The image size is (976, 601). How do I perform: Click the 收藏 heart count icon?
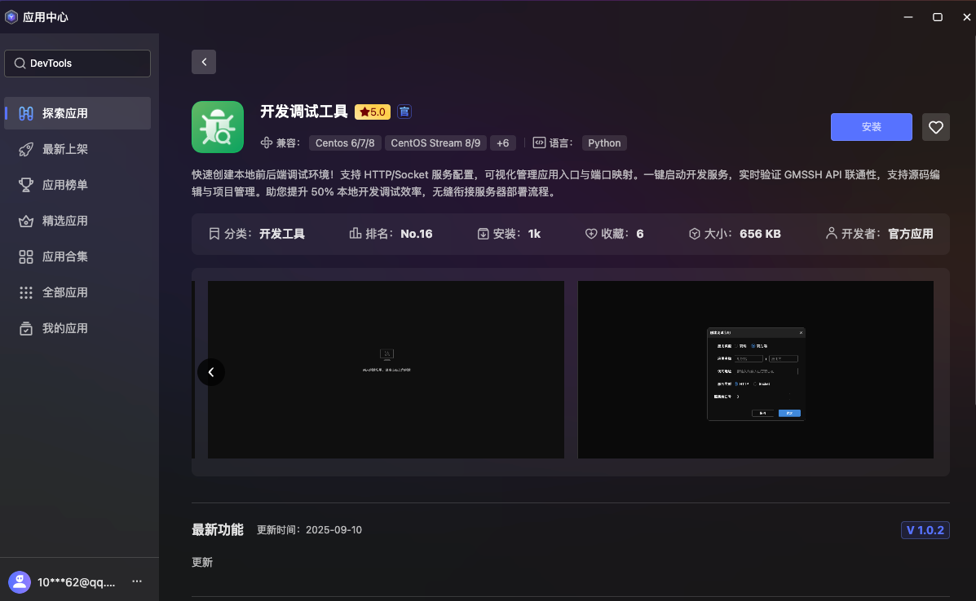coord(590,234)
